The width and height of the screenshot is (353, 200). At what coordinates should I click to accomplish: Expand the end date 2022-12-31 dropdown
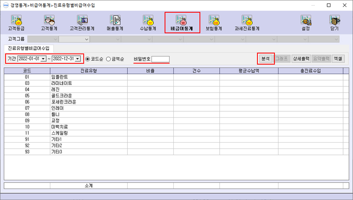point(78,59)
